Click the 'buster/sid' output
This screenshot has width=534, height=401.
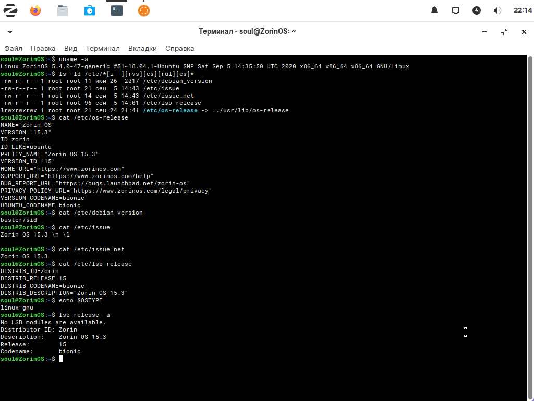[18, 220]
